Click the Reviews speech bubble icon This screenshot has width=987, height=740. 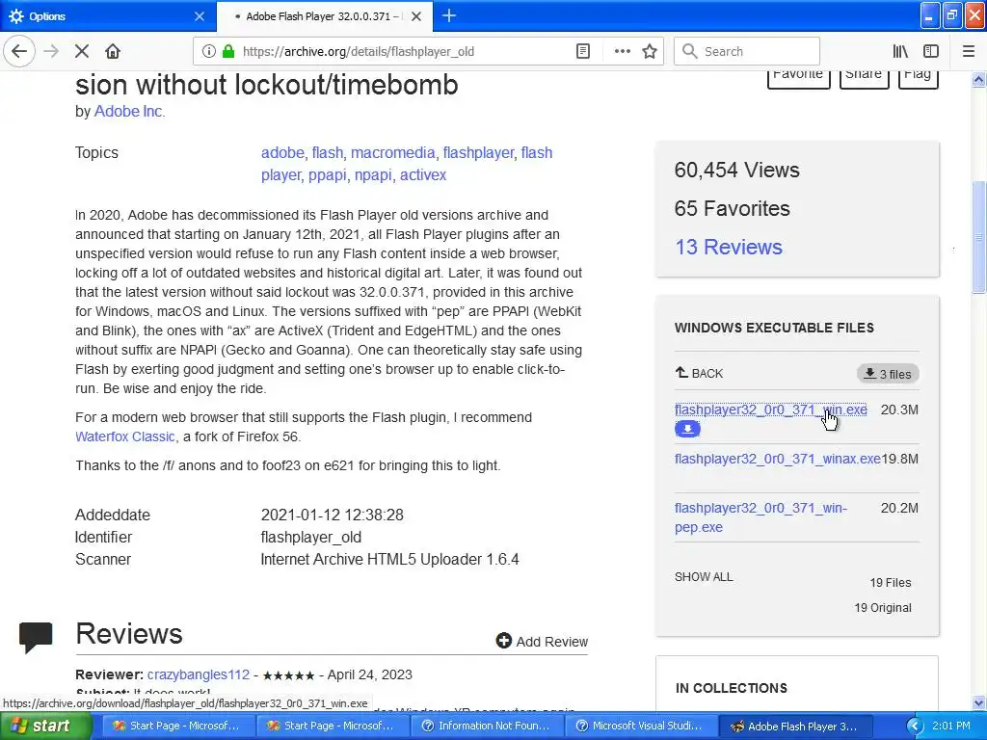coord(36,637)
